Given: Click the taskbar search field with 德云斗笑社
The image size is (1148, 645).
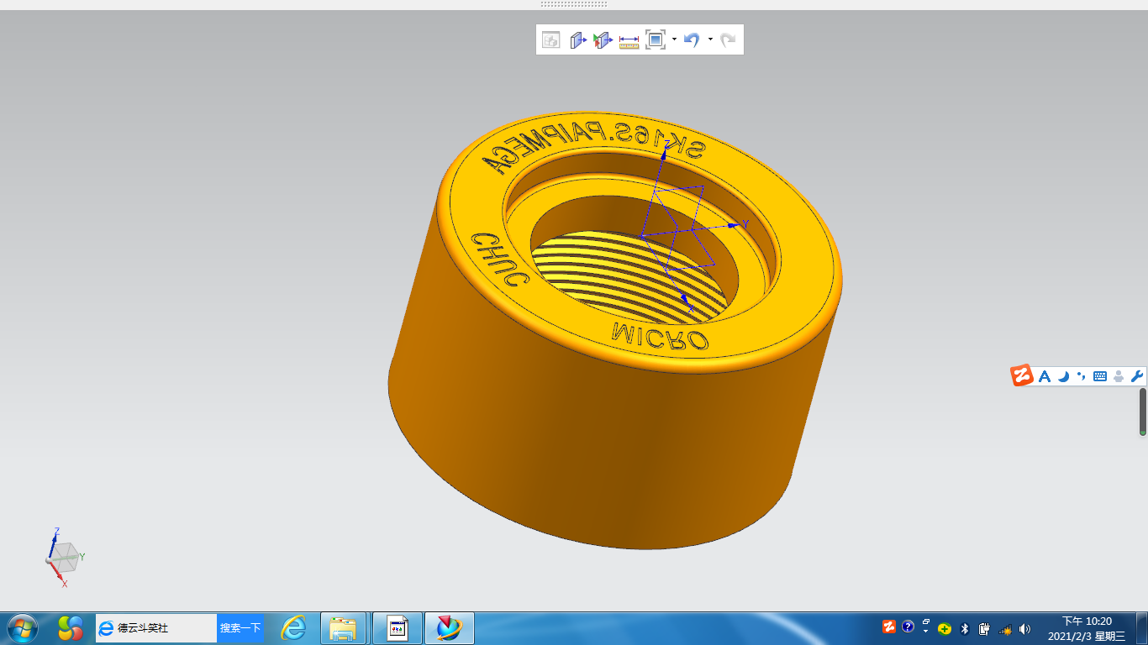Looking at the screenshot, I should 156,628.
